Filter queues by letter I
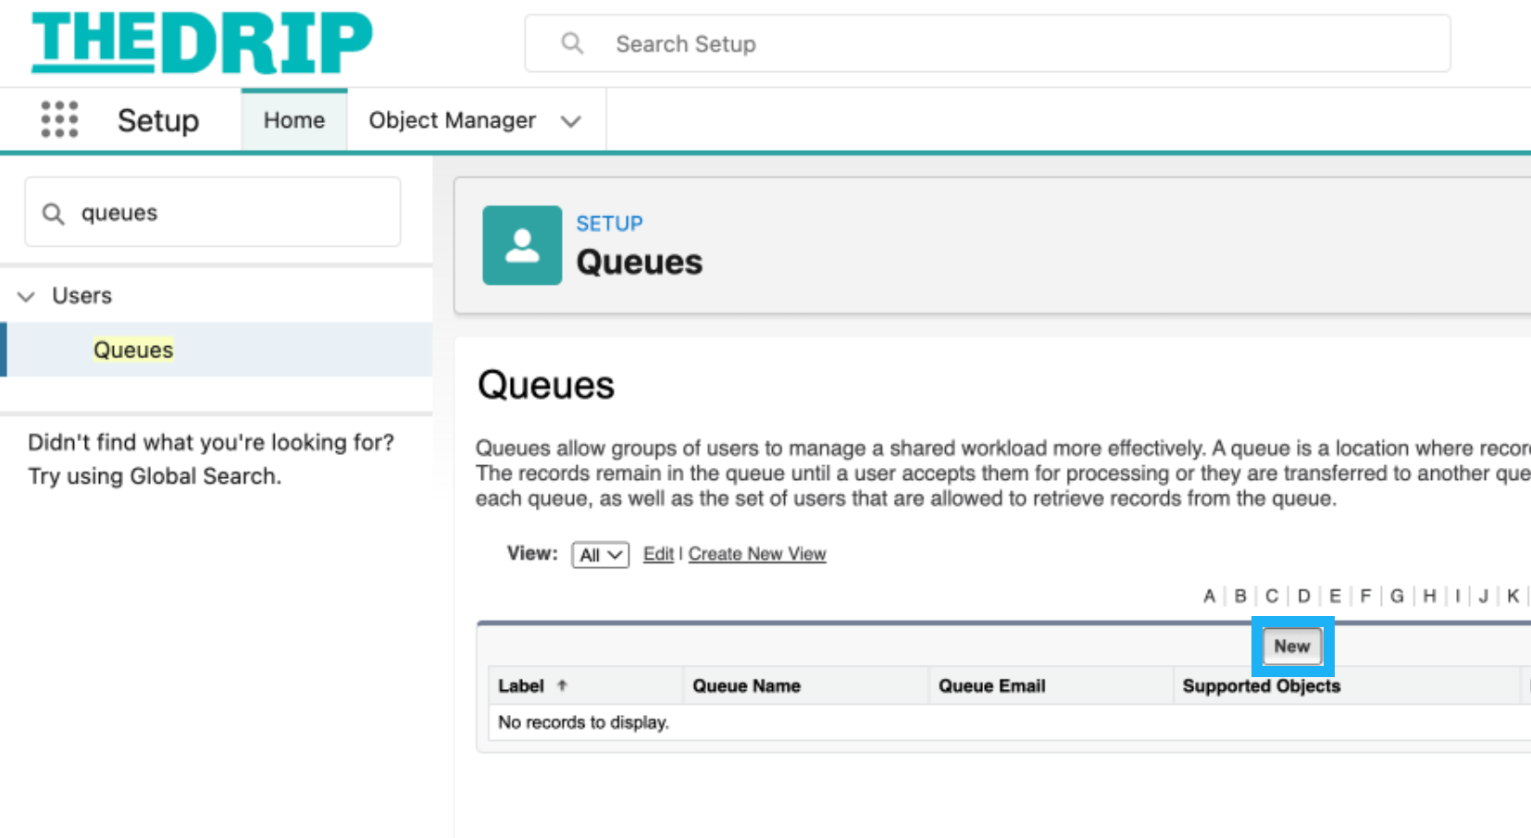 [x=1457, y=596]
